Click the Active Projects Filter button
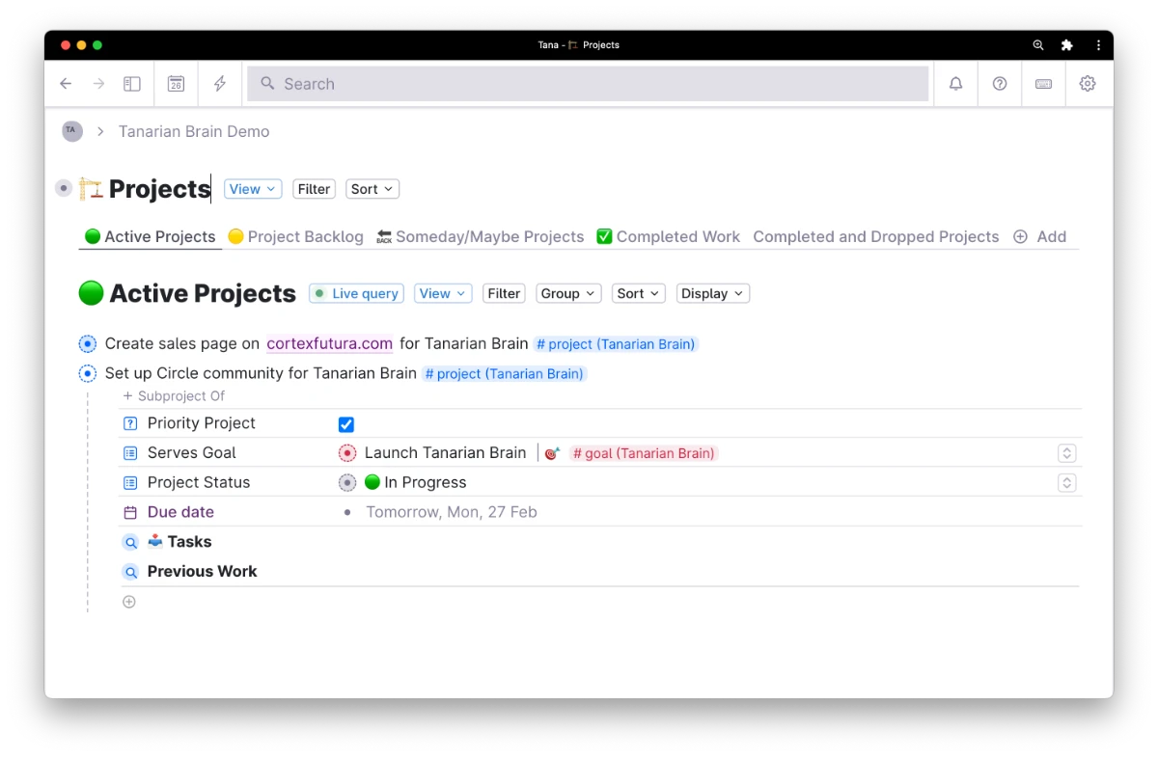Viewport: 1158px width, 757px height. [x=504, y=293]
